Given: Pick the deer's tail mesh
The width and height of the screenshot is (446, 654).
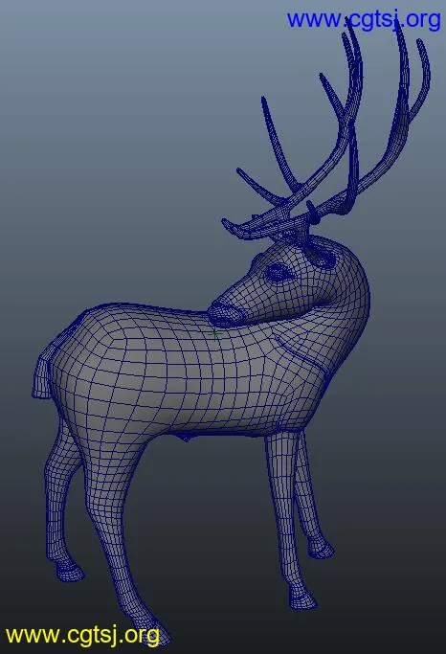Looking at the screenshot, I should 41,375.
